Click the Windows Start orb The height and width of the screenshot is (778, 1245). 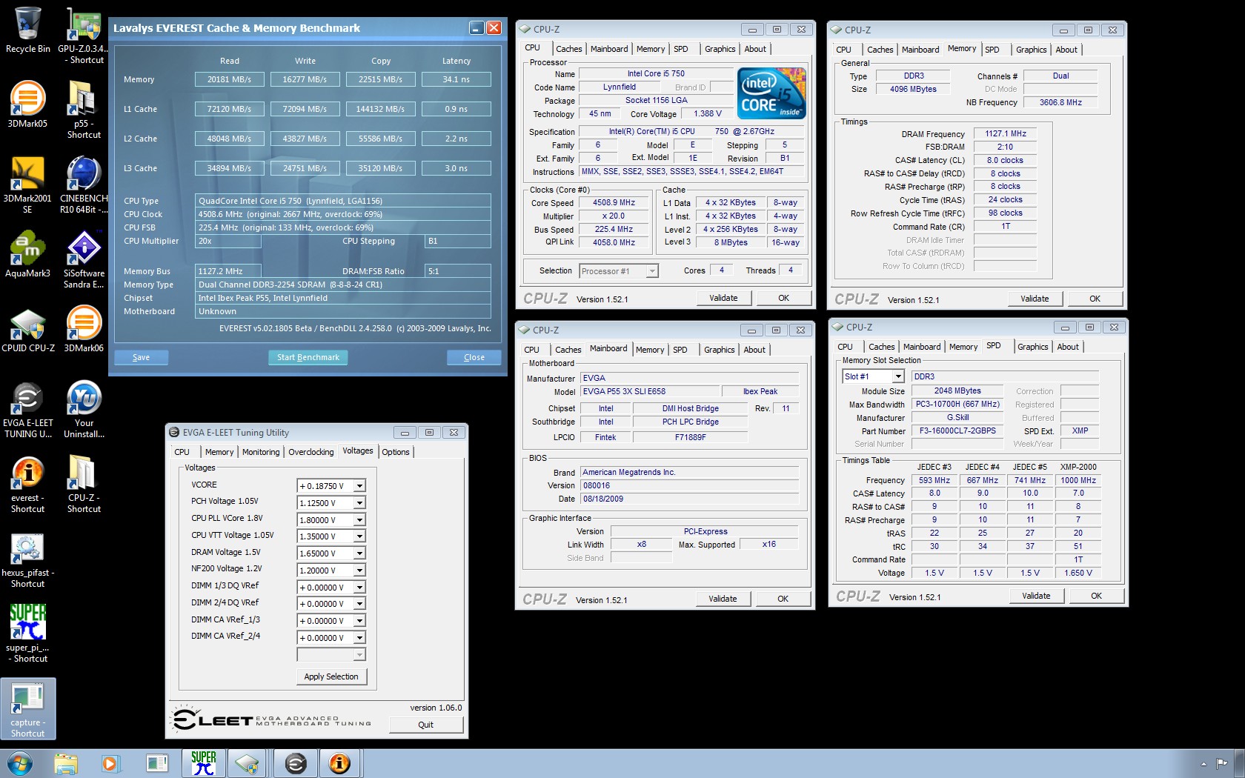coord(19,763)
